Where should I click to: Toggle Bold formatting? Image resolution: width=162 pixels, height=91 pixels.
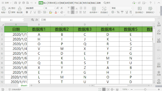pos(27,12)
